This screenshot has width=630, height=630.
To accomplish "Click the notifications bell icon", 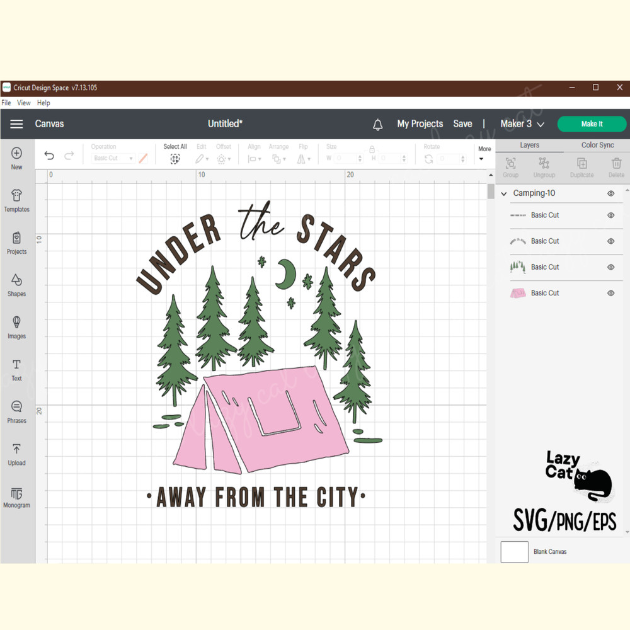I will (x=378, y=125).
